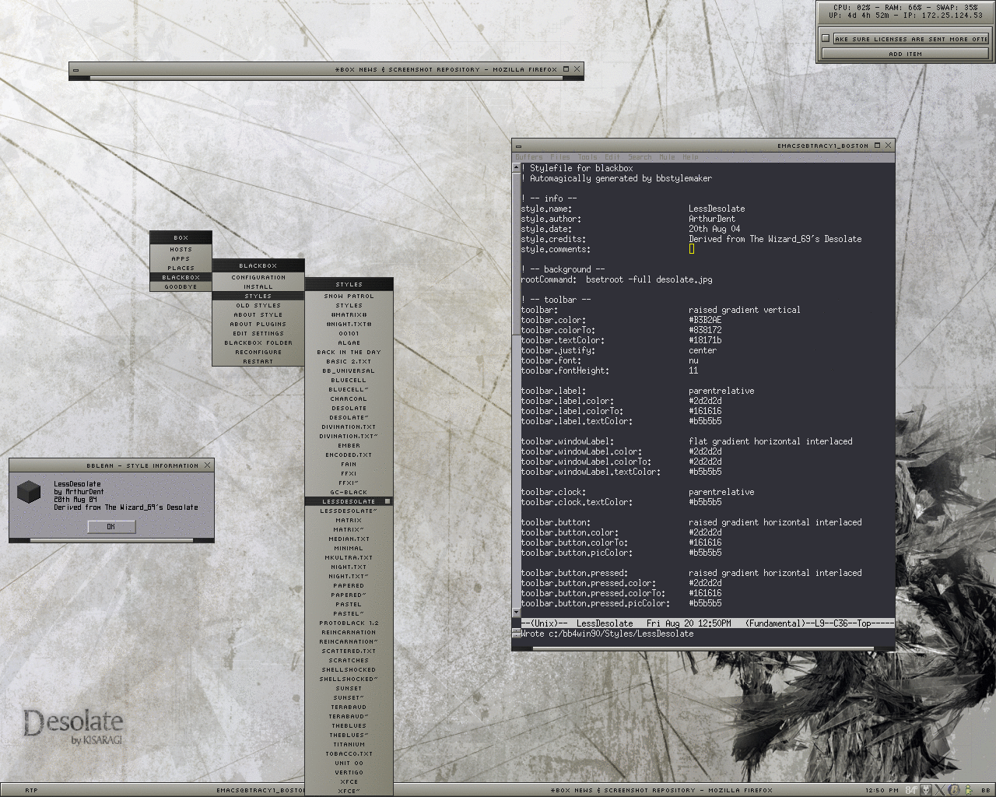
Task: Open the round B tray icon
Action: coord(954,790)
